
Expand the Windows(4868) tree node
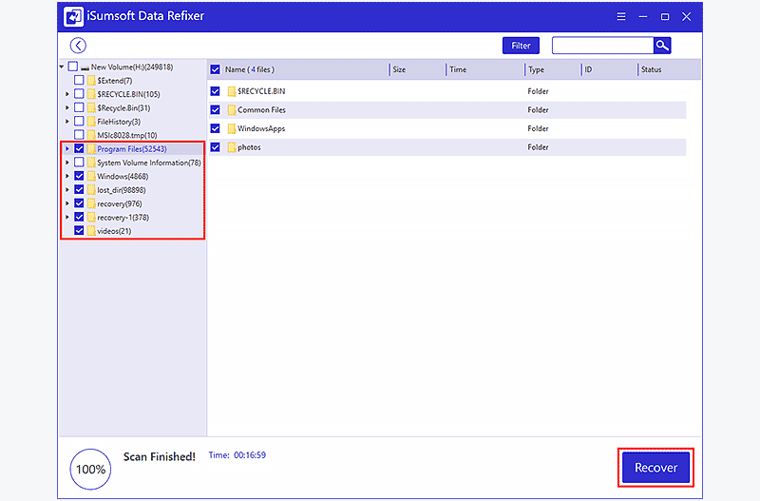pyautogui.click(x=67, y=176)
